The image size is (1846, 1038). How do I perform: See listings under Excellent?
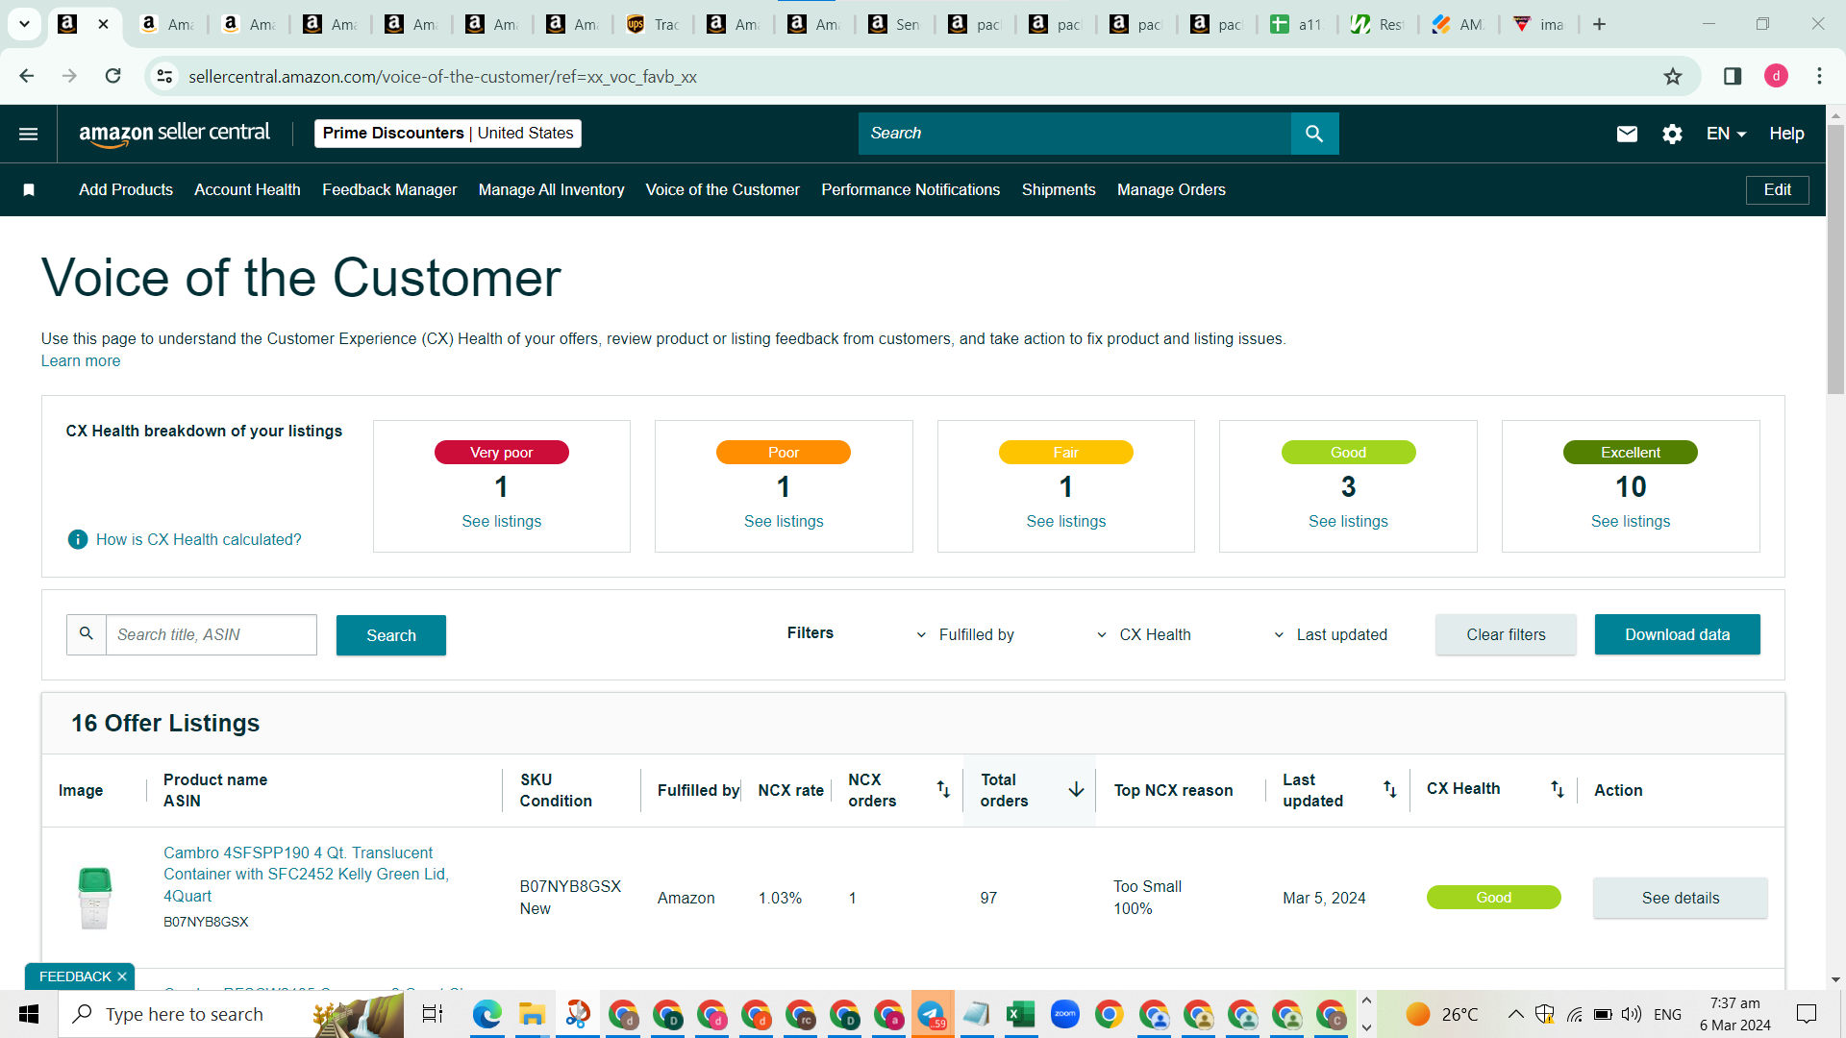[x=1631, y=522]
